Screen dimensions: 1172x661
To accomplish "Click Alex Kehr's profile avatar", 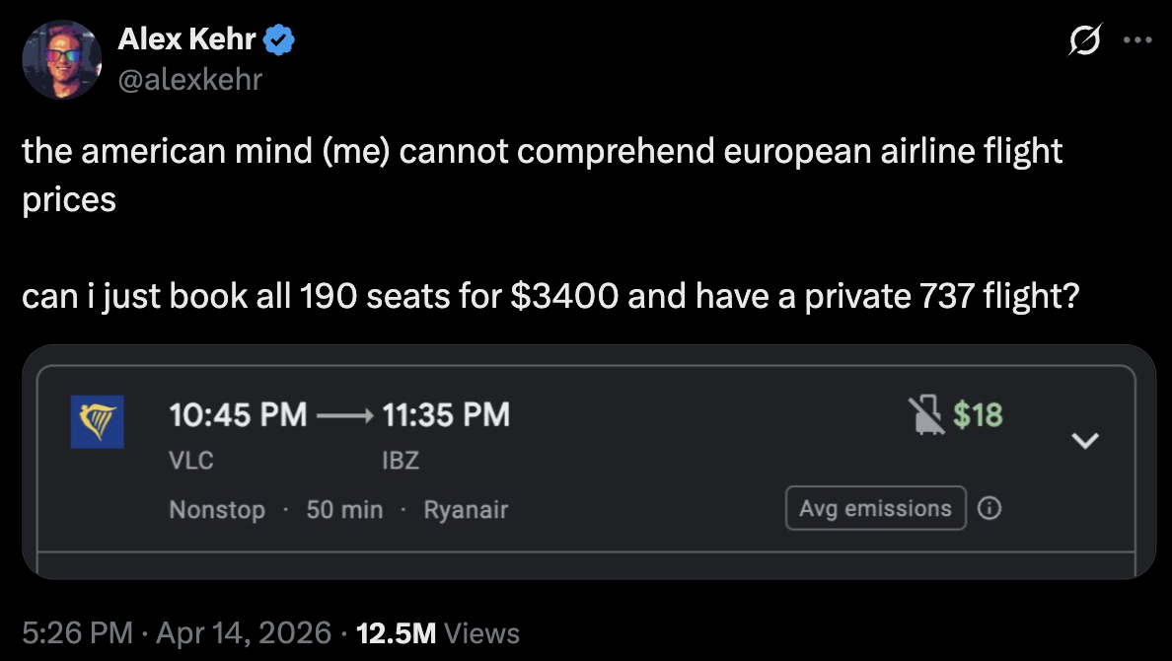I will pyautogui.click(x=62, y=59).
